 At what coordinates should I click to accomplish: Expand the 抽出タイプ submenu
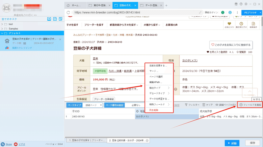[159, 88]
